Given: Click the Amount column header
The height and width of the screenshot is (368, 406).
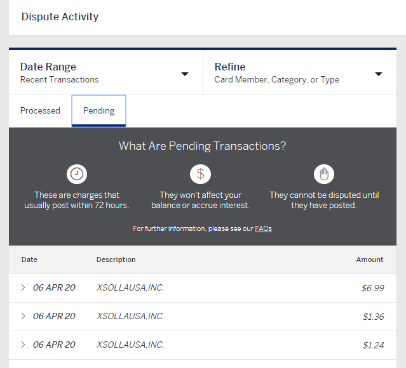Looking at the screenshot, I should point(370,260).
